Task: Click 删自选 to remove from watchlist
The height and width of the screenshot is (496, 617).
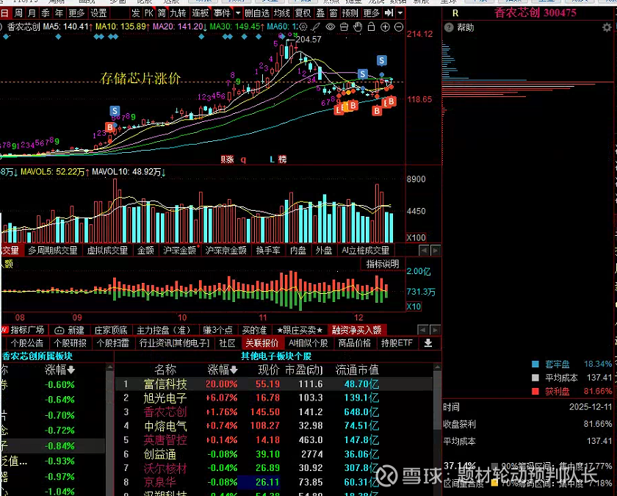Action: 257,13
